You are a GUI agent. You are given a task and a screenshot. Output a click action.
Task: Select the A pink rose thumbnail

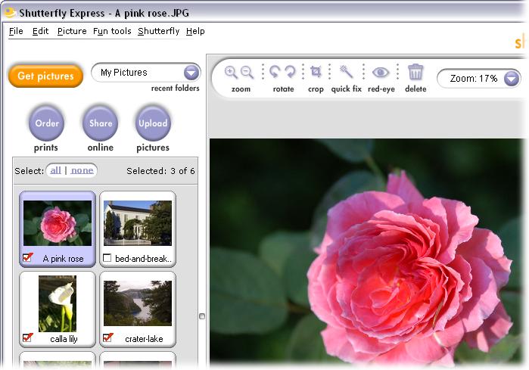click(x=58, y=223)
